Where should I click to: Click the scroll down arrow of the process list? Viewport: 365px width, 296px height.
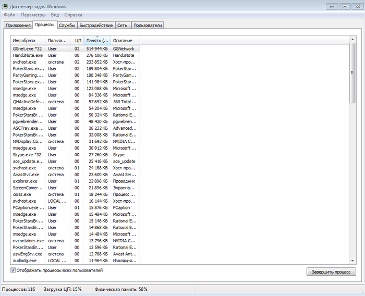tap(352, 261)
